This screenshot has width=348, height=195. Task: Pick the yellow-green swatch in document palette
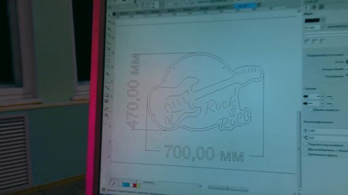point(138,185)
